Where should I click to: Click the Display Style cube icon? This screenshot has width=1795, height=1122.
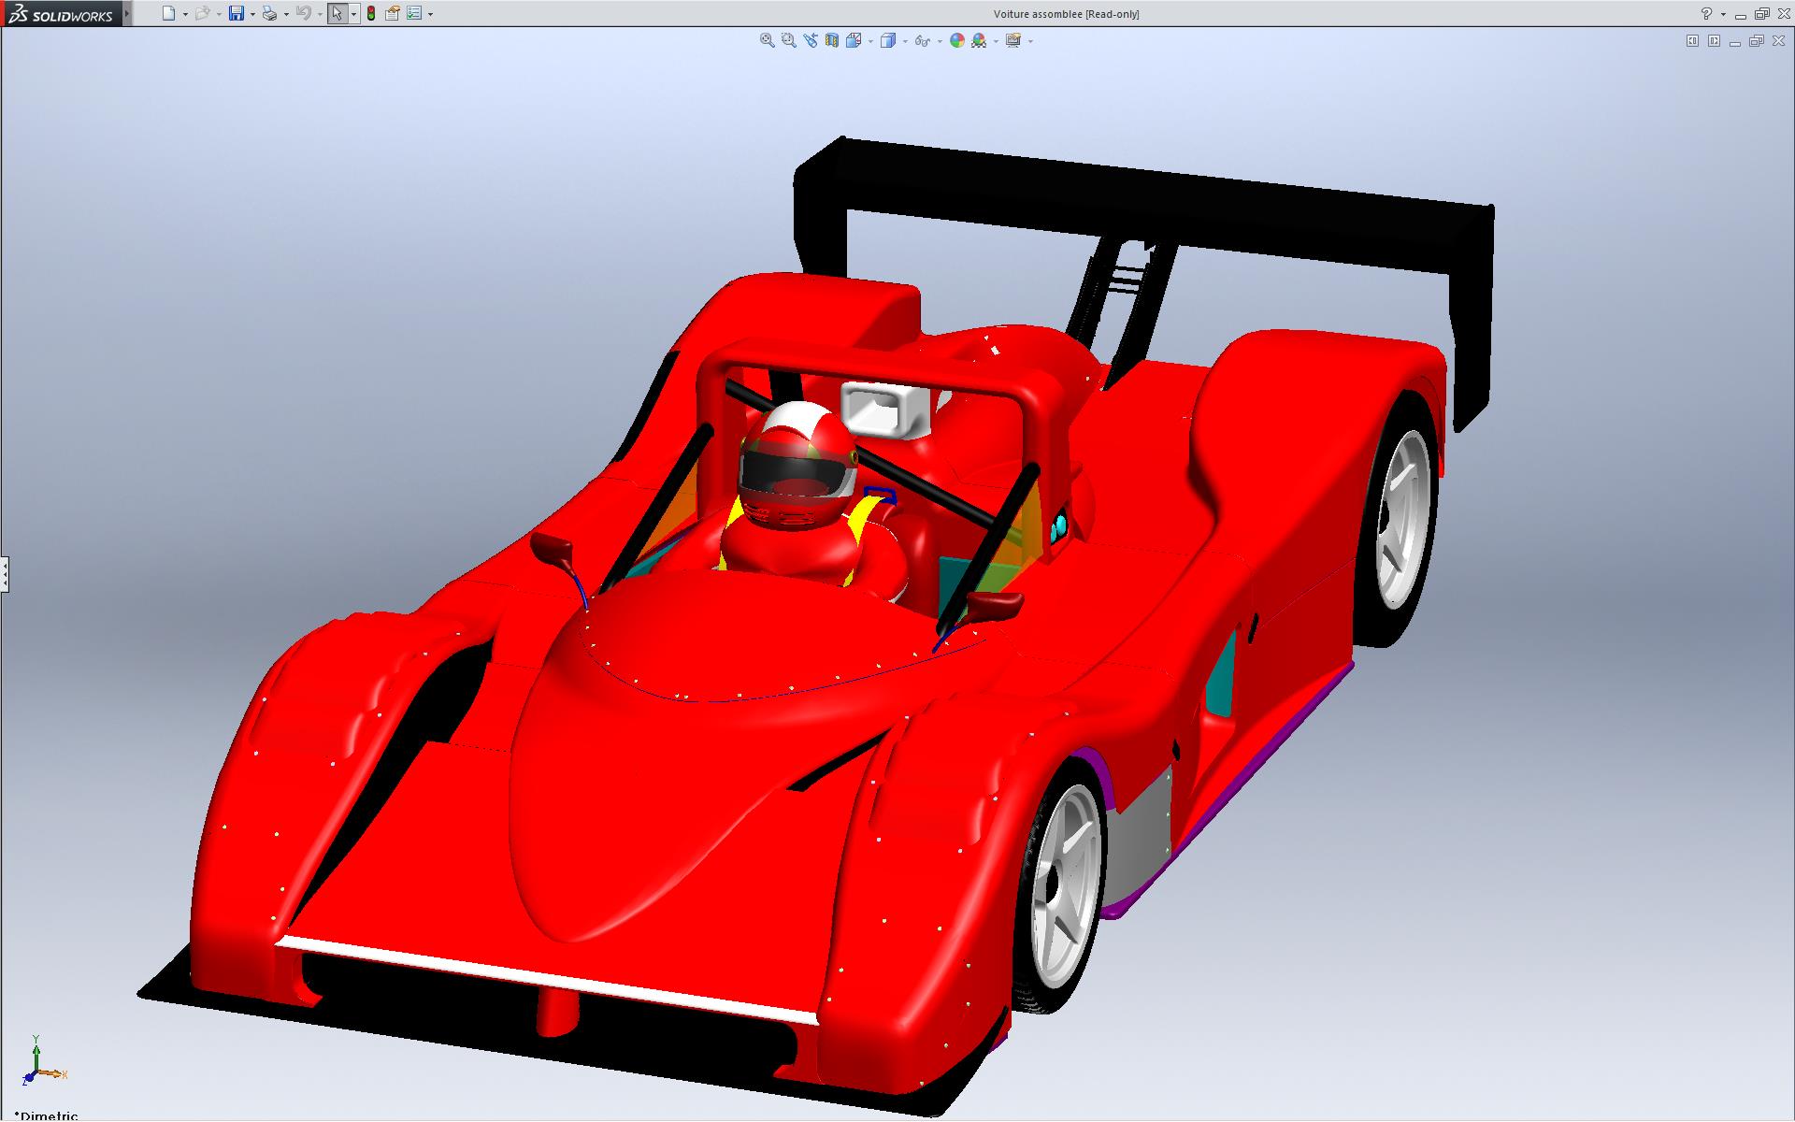[x=888, y=40]
